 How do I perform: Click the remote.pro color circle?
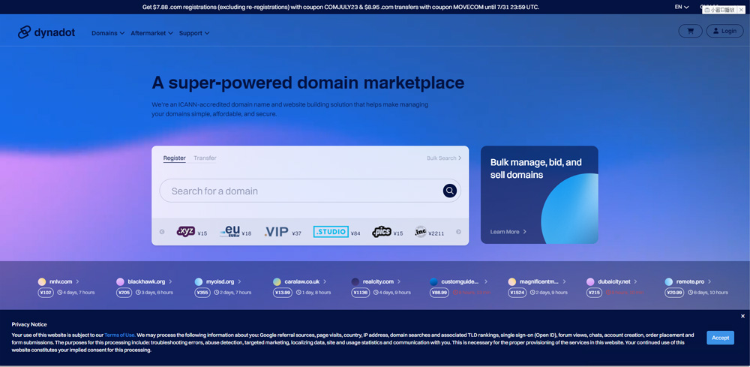(x=669, y=282)
